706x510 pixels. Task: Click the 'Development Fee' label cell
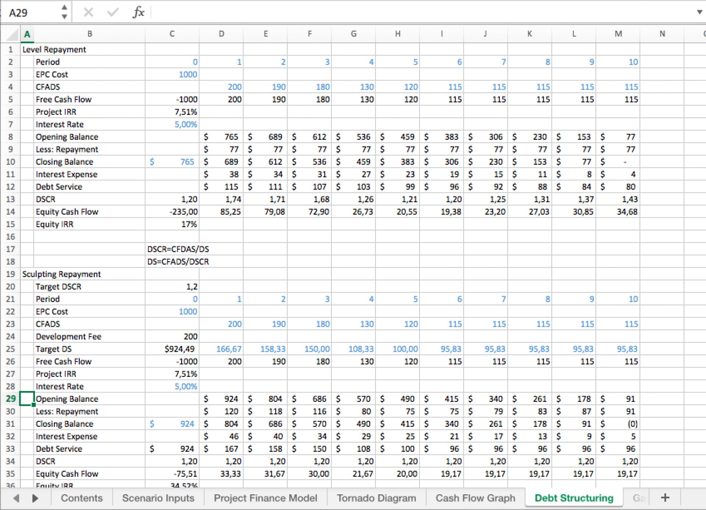[89, 337]
